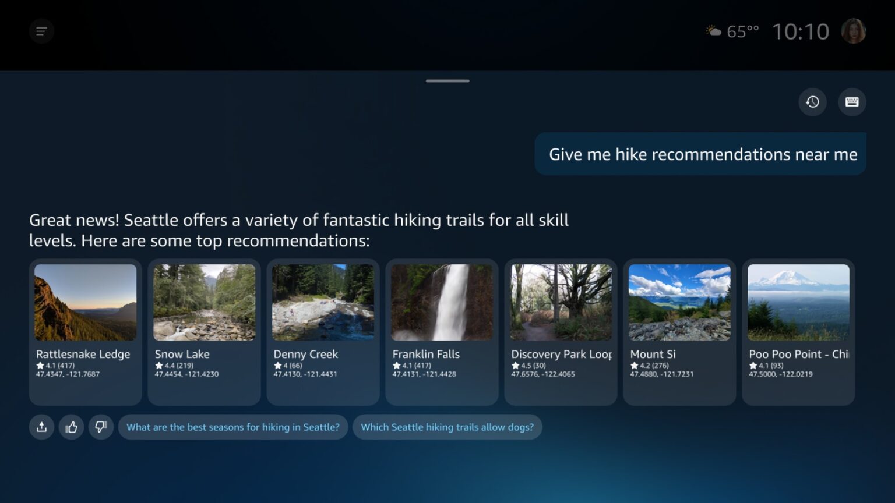Click the drag handle bar atop the panel
This screenshot has height=503, width=895.
coord(447,81)
